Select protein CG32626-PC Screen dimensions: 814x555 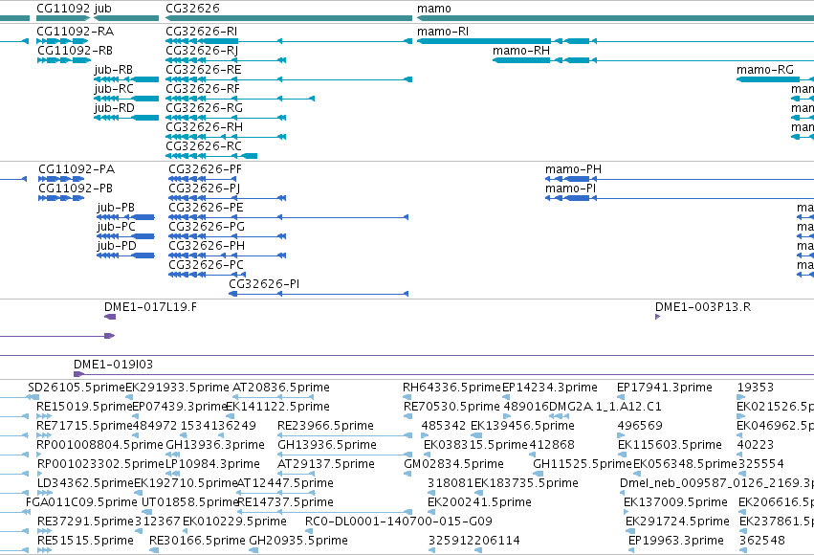point(206,266)
